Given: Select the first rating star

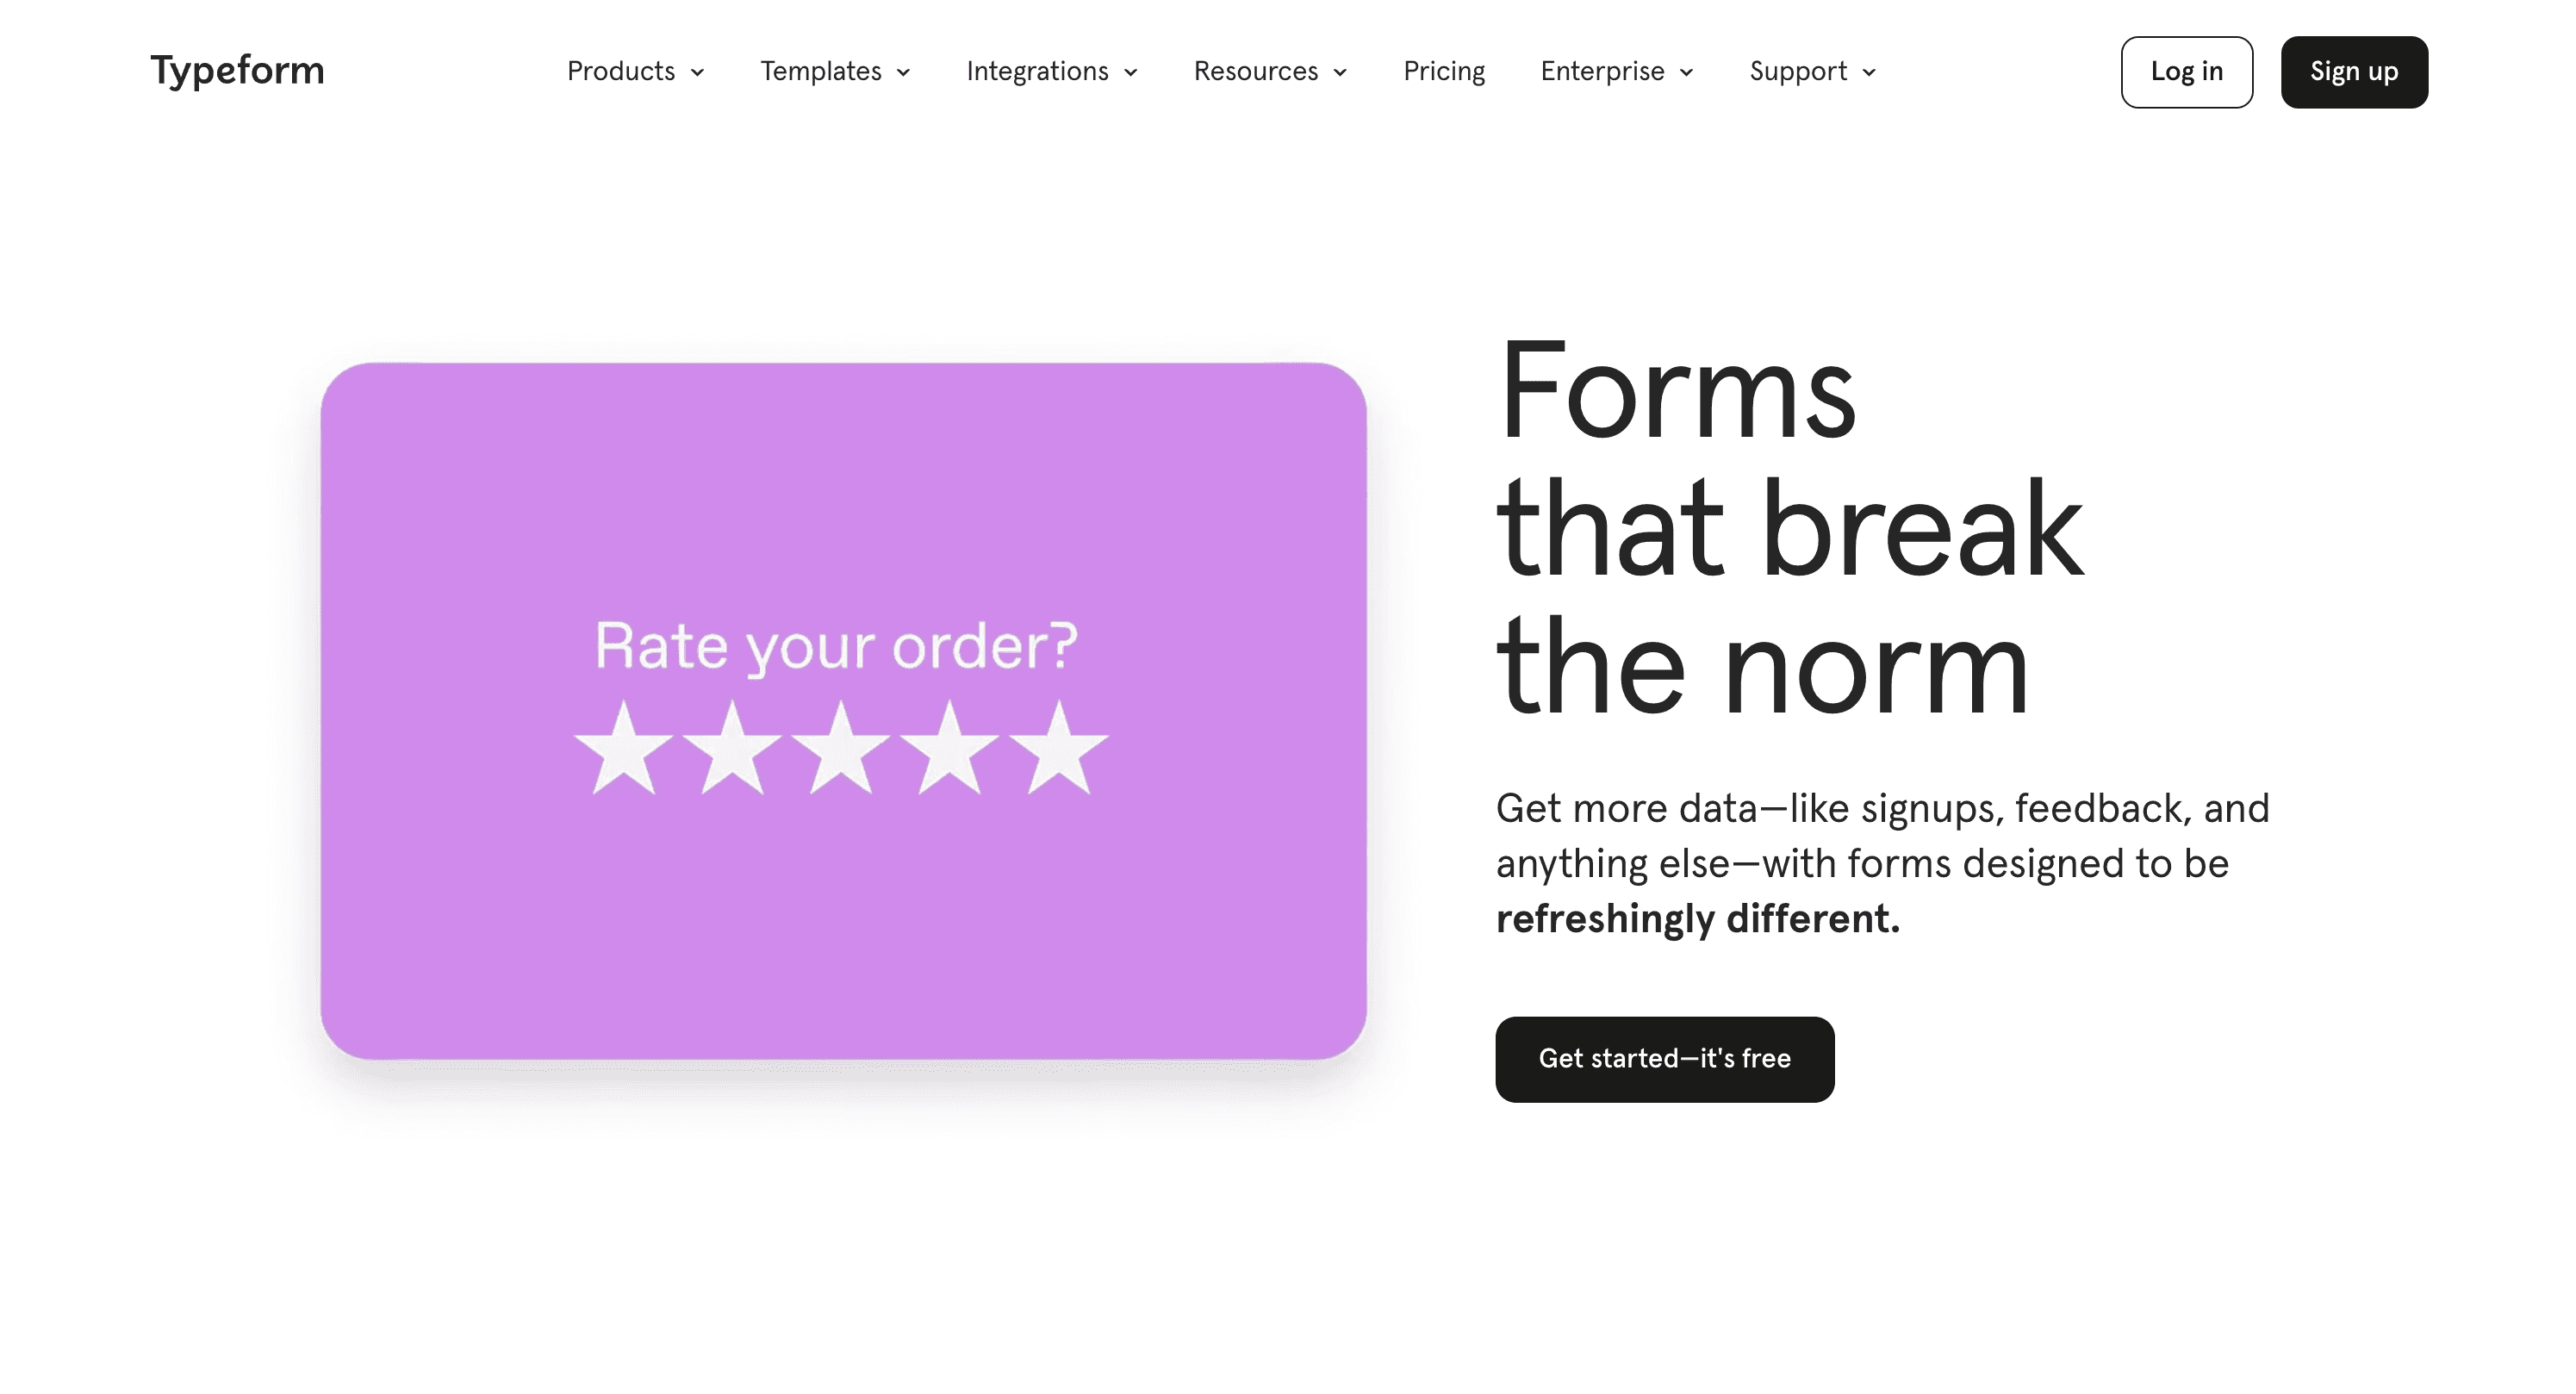Looking at the screenshot, I should click(624, 750).
